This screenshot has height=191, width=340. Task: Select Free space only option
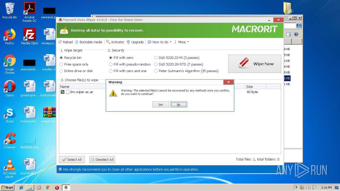pos(74,64)
